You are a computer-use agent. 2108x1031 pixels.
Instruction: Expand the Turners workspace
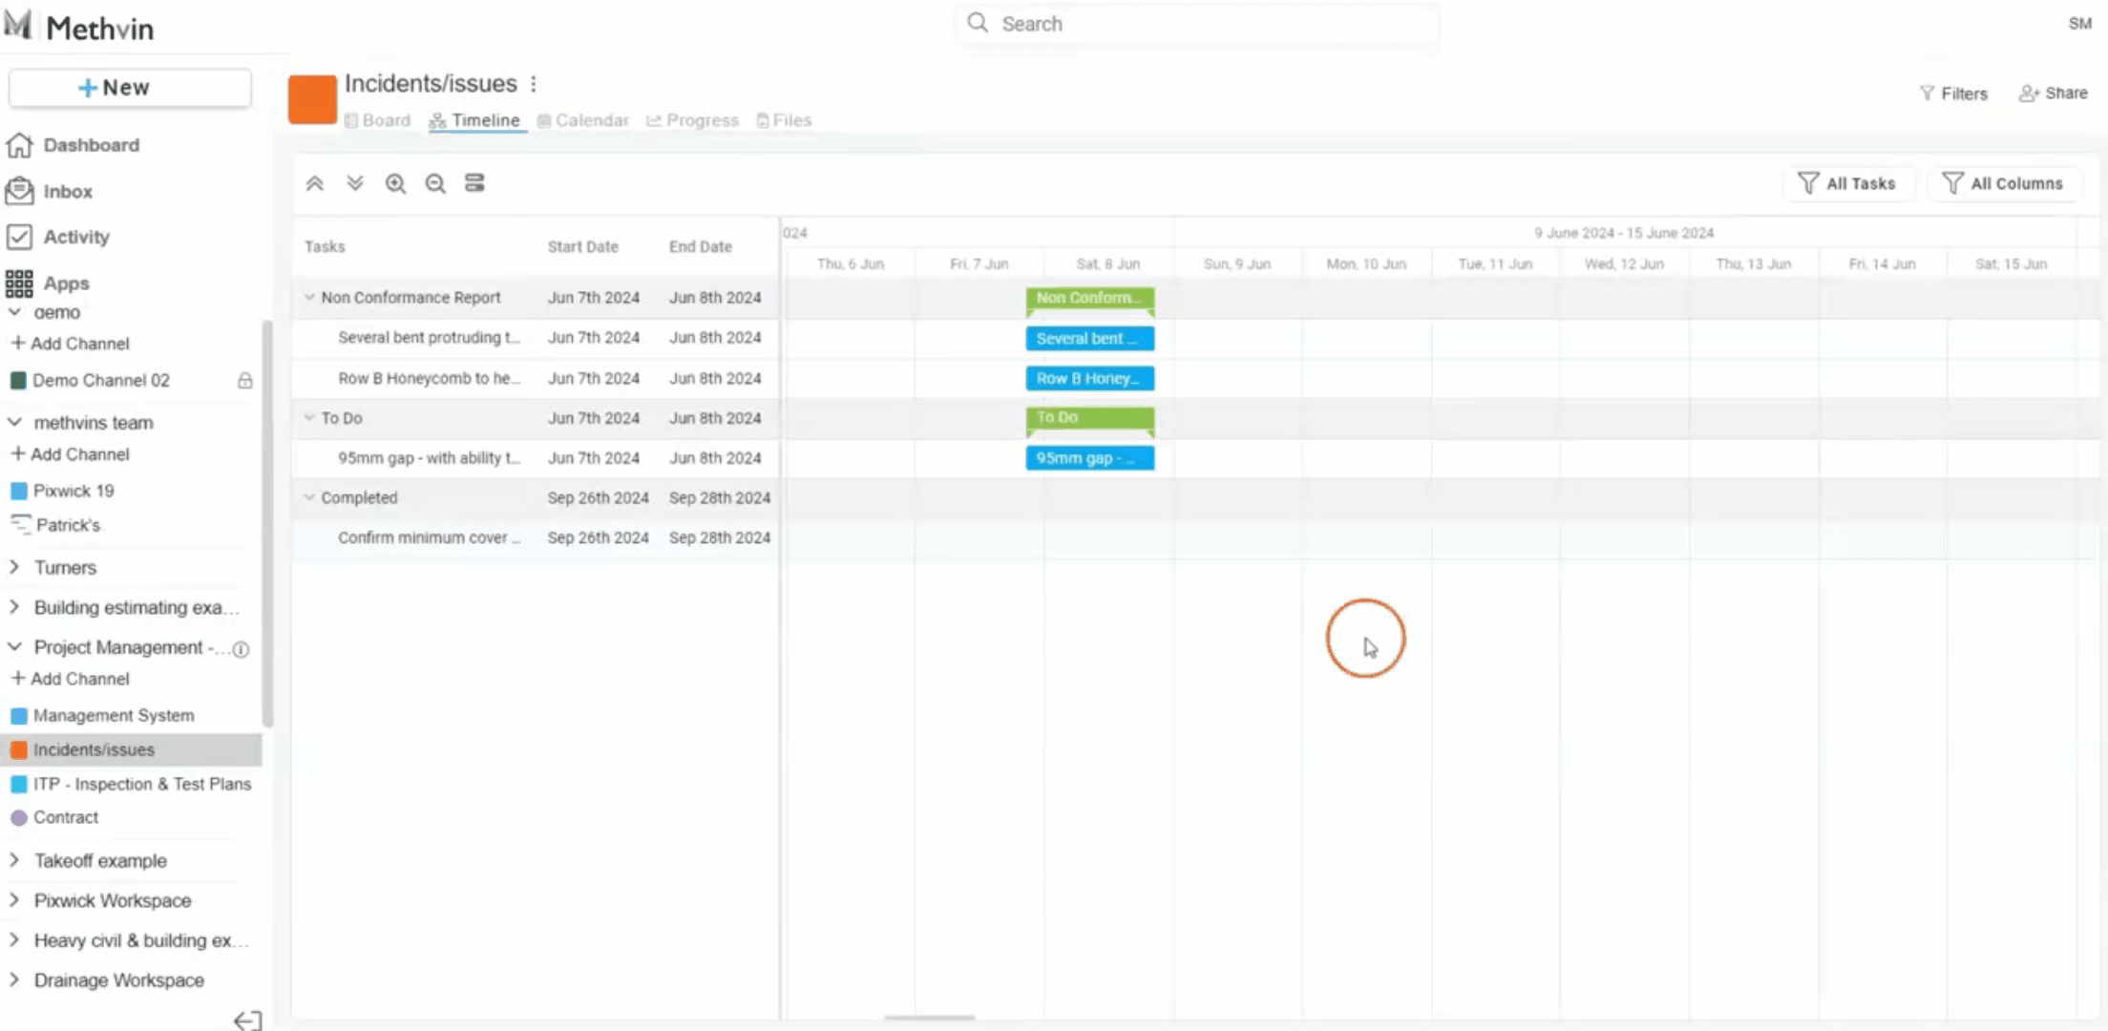click(x=14, y=567)
